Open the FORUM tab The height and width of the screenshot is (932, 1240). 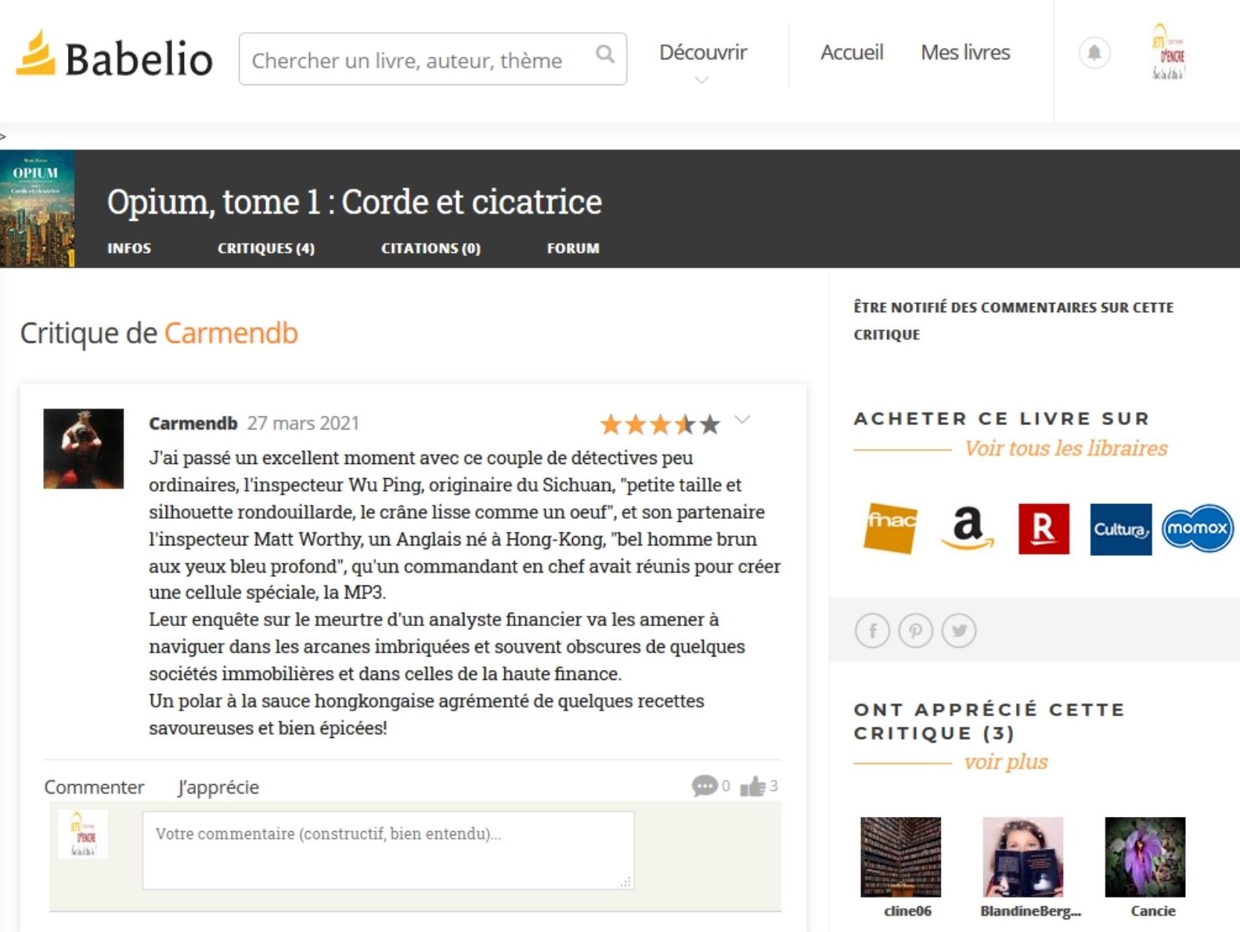(573, 248)
